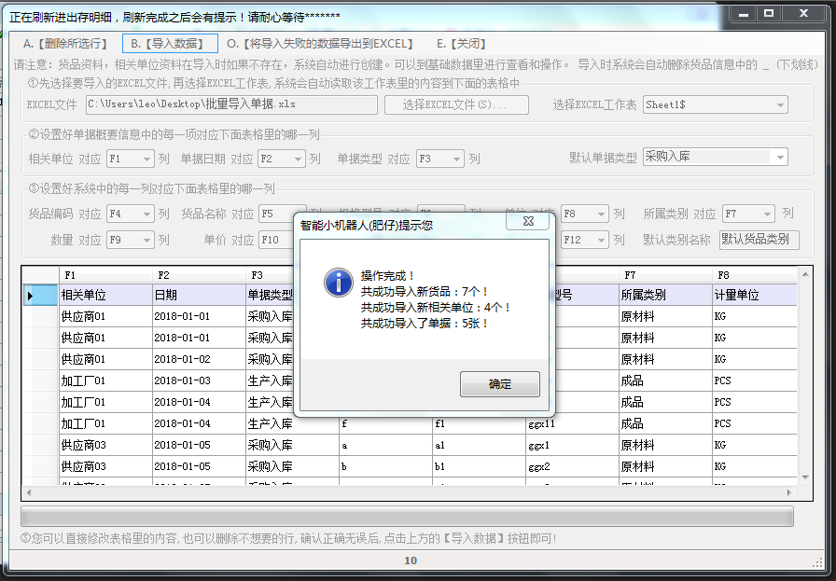Click the 默认类别名称 text field
The height and width of the screenshot is (581, 836).
click(759, 240)
